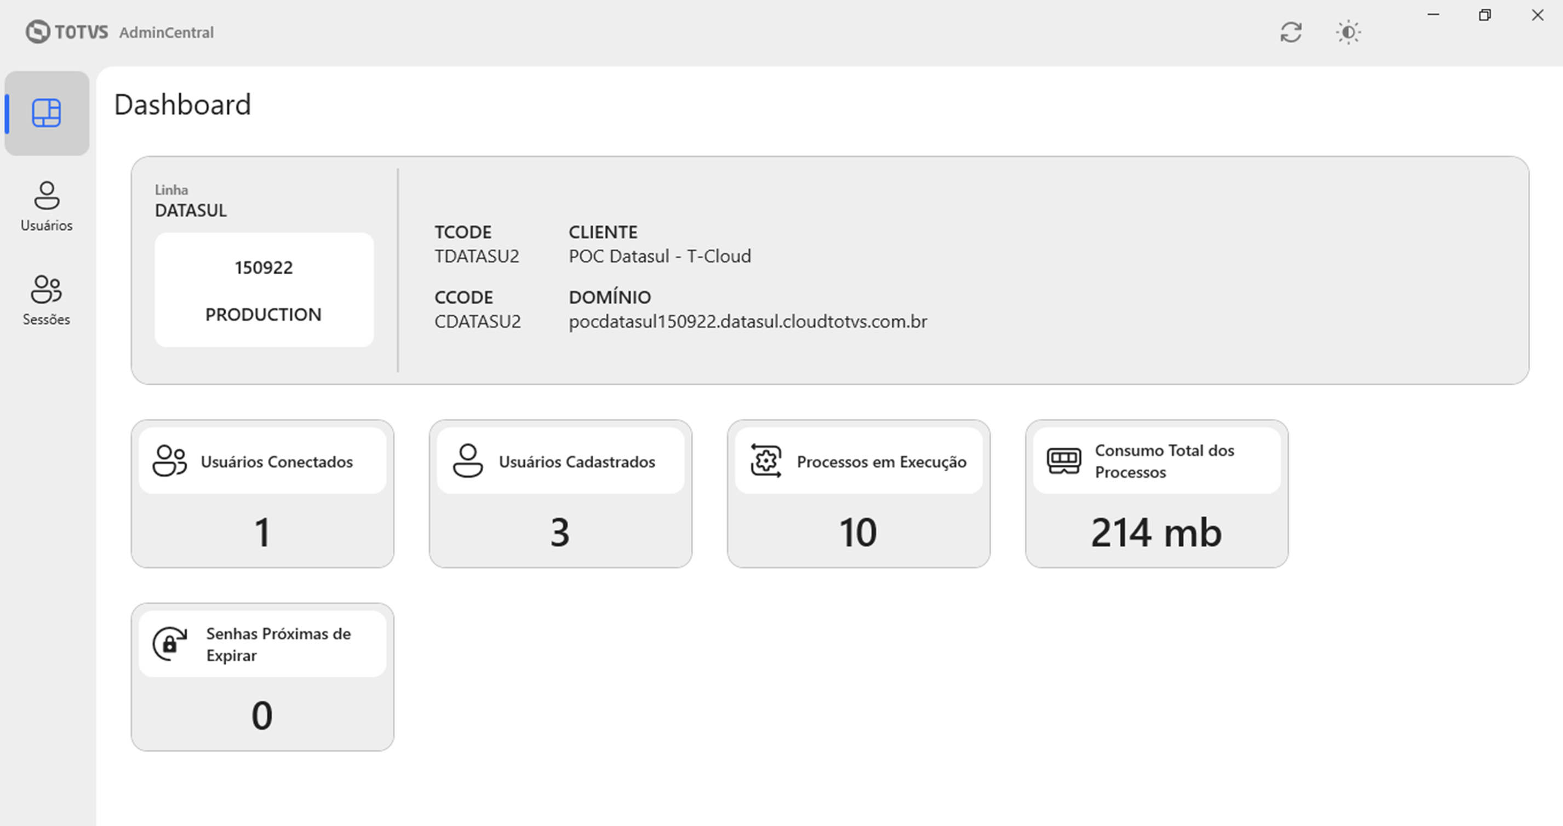Restore down the AdminCentral window
This screenshot has width=1563, height=826.
click(1485, 15)
